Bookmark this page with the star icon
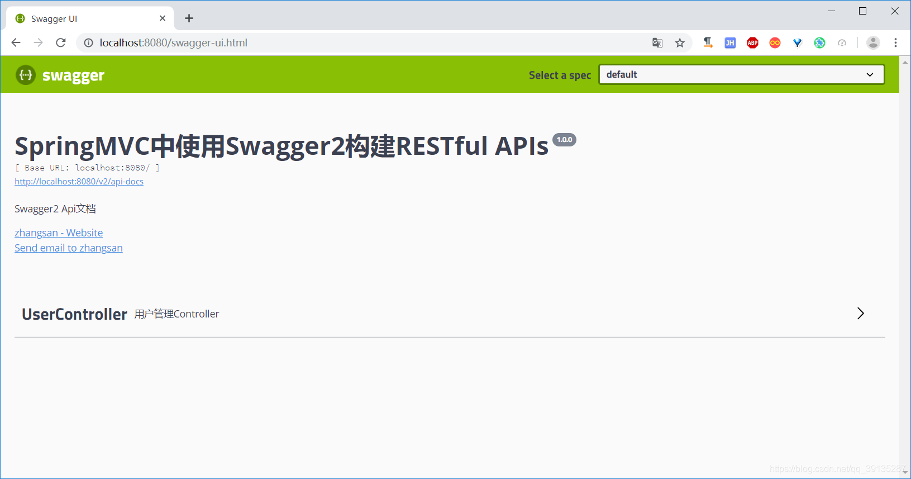This screenshot has height=479, width=911. [x=680, y=42]
